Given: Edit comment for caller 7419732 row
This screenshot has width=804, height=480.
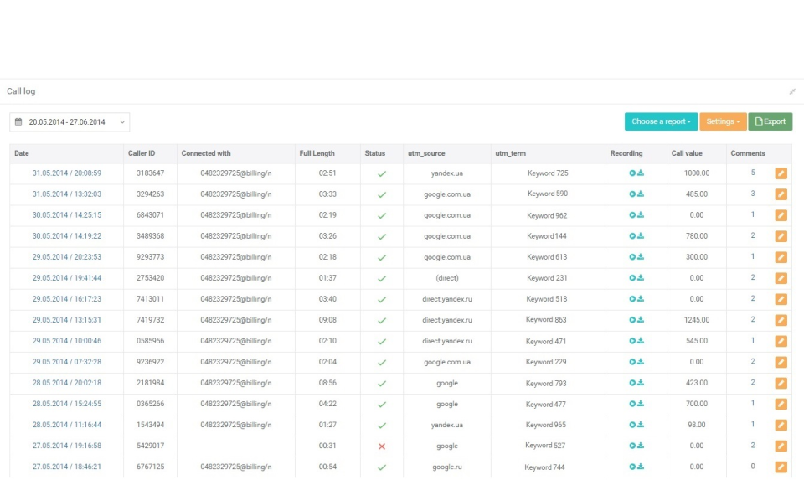Looking at the screenshot, I should click(x=781, y=320).
